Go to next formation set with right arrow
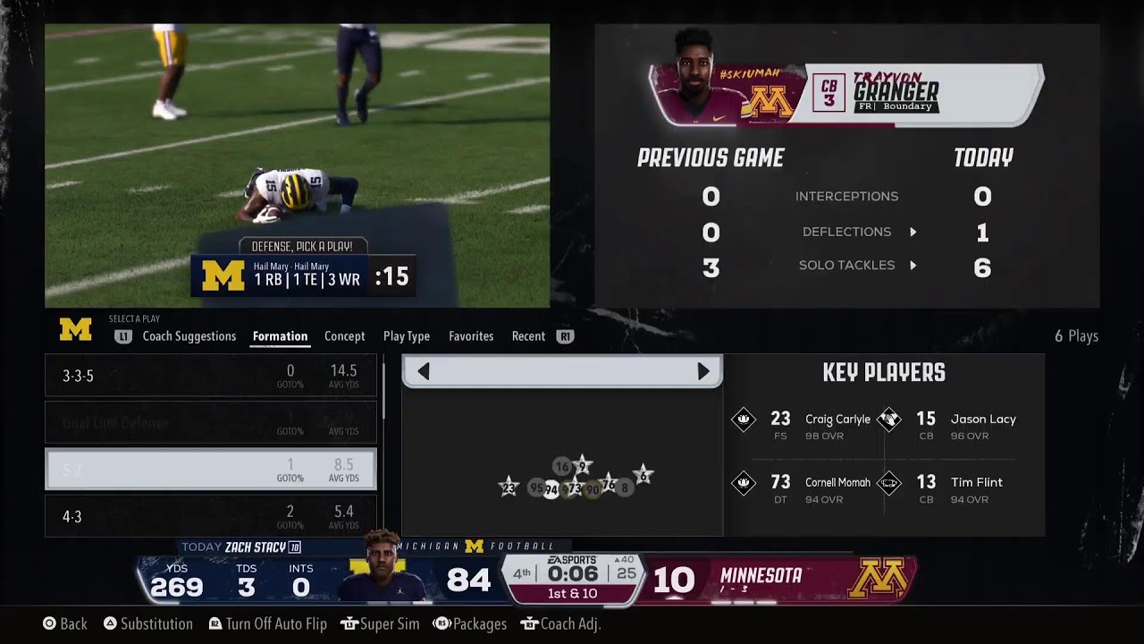The image size is (1144, 644). [x=703, y=372]
